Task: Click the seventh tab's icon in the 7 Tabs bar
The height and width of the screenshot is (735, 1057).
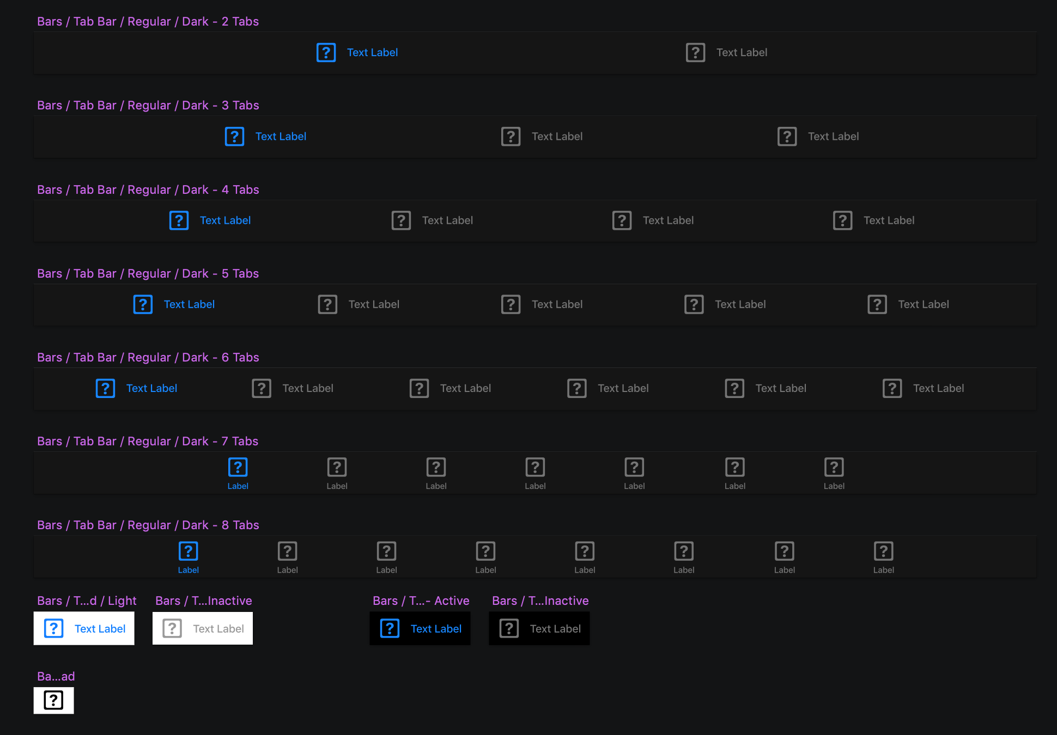Action: [x=834, y=467]
